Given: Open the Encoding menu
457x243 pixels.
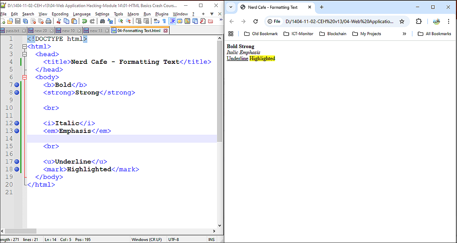Looking at the screenshot, I should [x=60, y=14].
